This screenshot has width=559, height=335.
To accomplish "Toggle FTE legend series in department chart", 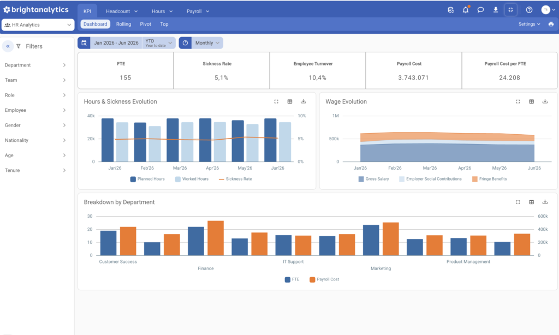I will pyautogui.click(x=292, y=280).
